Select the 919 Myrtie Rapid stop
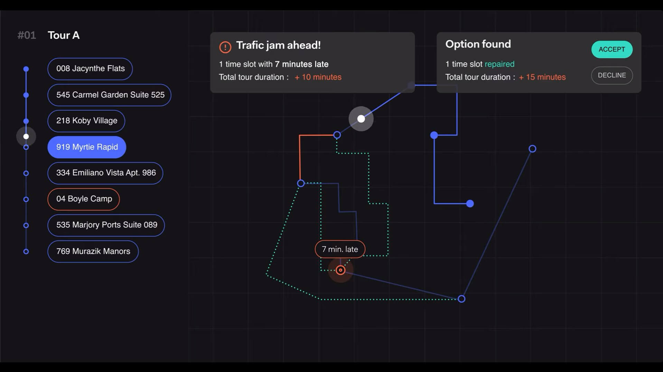 tap(87, 147)
